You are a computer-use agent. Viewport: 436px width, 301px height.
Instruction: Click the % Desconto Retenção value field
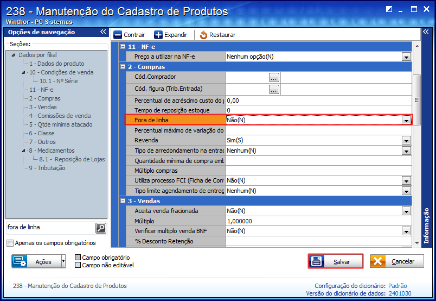319,241
